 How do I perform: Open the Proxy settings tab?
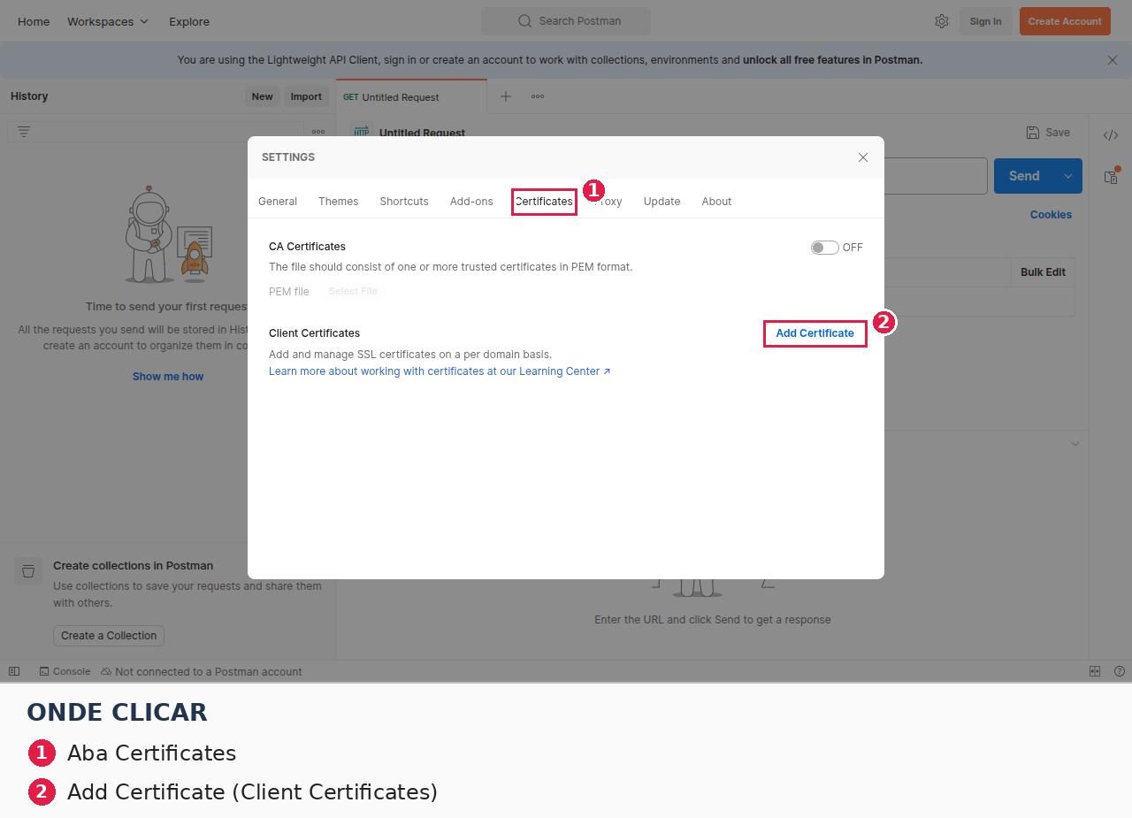coord(608,202)
